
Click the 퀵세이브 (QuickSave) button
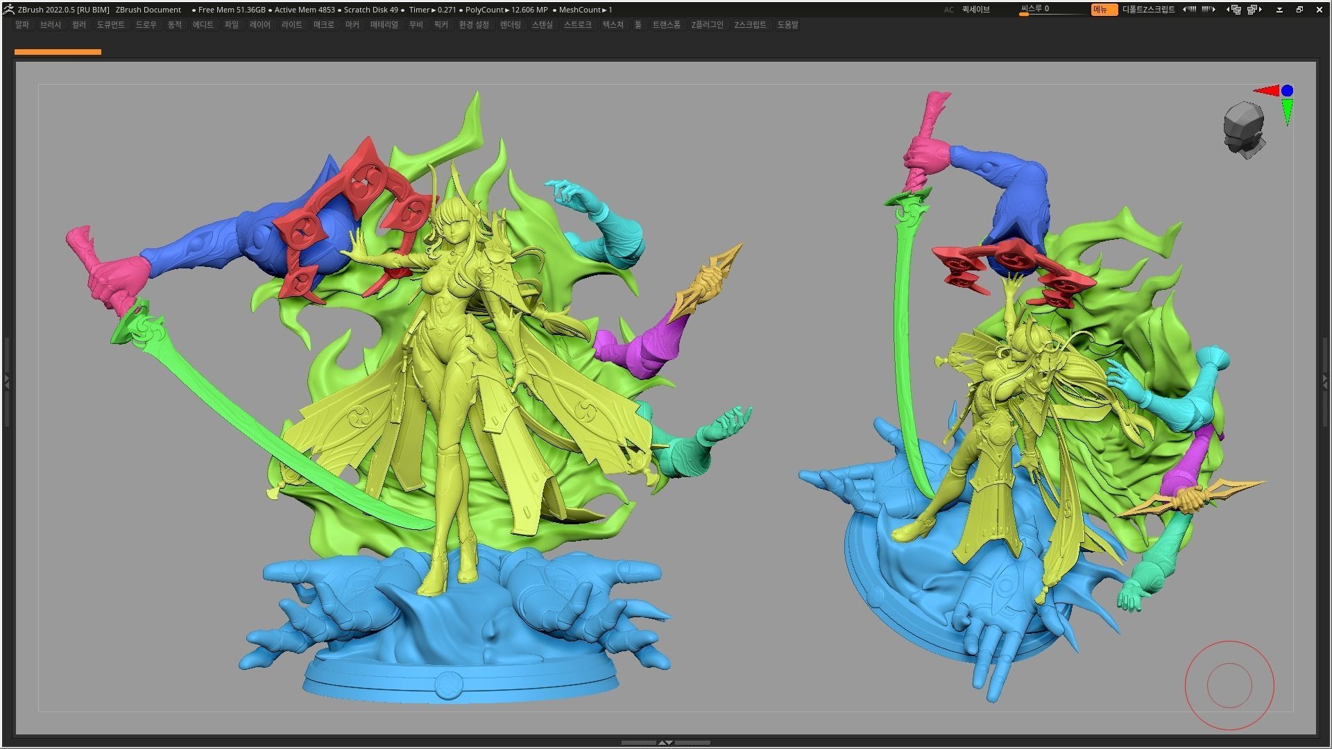click(x=976, y=10)
